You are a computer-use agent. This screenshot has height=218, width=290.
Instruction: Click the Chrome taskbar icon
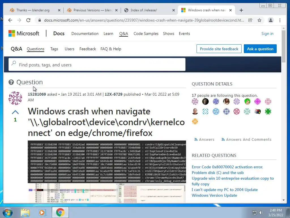click(60, 212)
